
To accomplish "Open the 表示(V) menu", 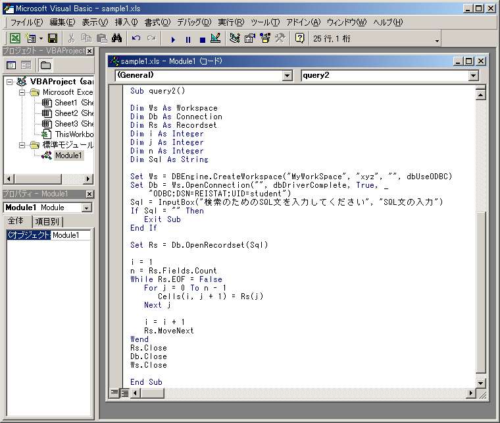I will 95,22.
